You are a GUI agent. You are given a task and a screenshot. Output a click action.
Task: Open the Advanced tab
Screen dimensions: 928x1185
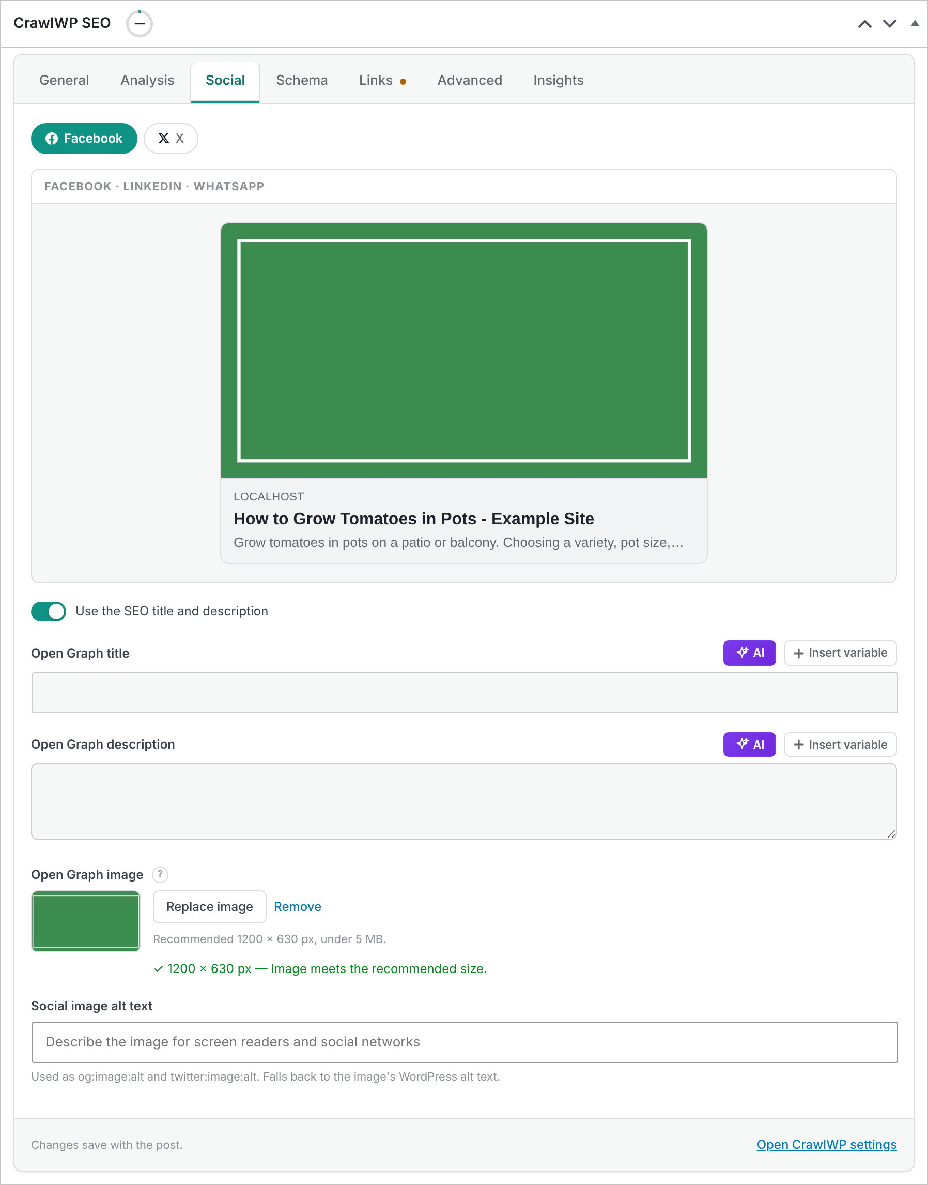click(470, 81)
